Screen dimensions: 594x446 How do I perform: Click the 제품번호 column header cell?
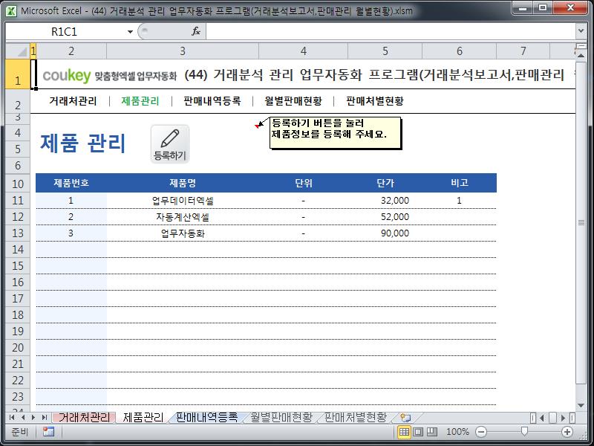pyautogui.click(x=71, y=183)
